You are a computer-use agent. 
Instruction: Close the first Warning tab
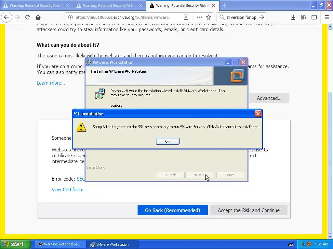(67, 6)
